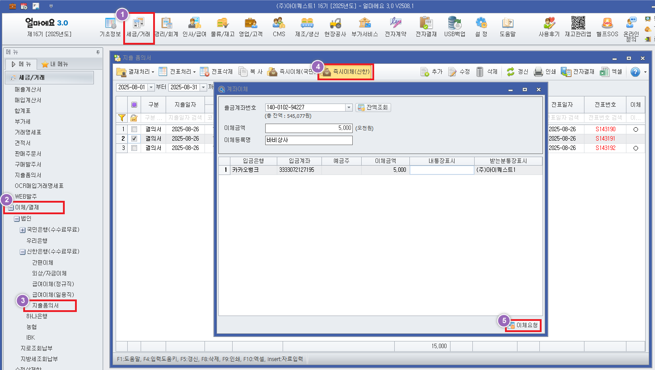Image resolution: width=655 pixels, height=370 pixels.
Task: Switch to the 내 메뉴 tab
Action: pos(54,64)
